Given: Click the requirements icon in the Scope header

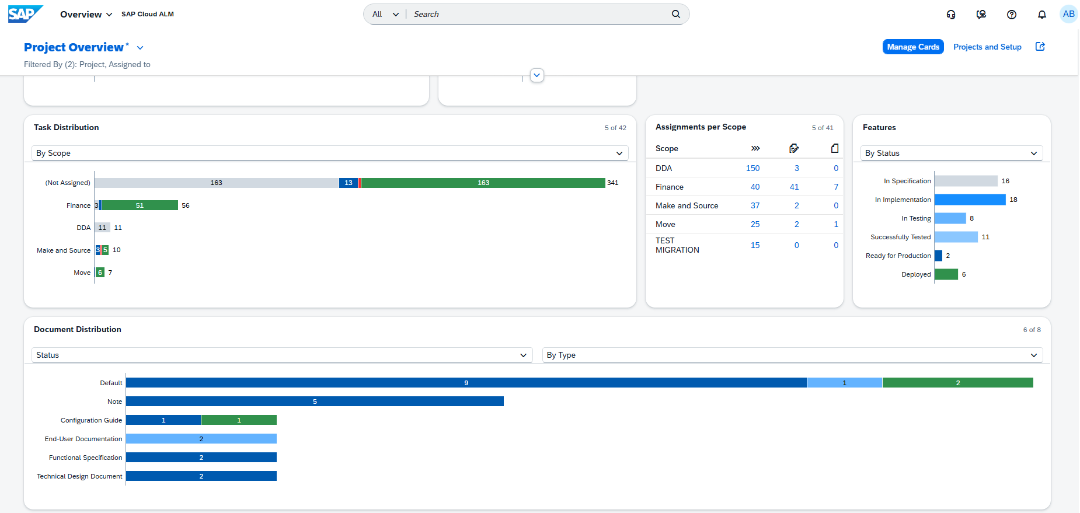Looking at the screenshot, I should pyautogui.click(x=793, y=148).
